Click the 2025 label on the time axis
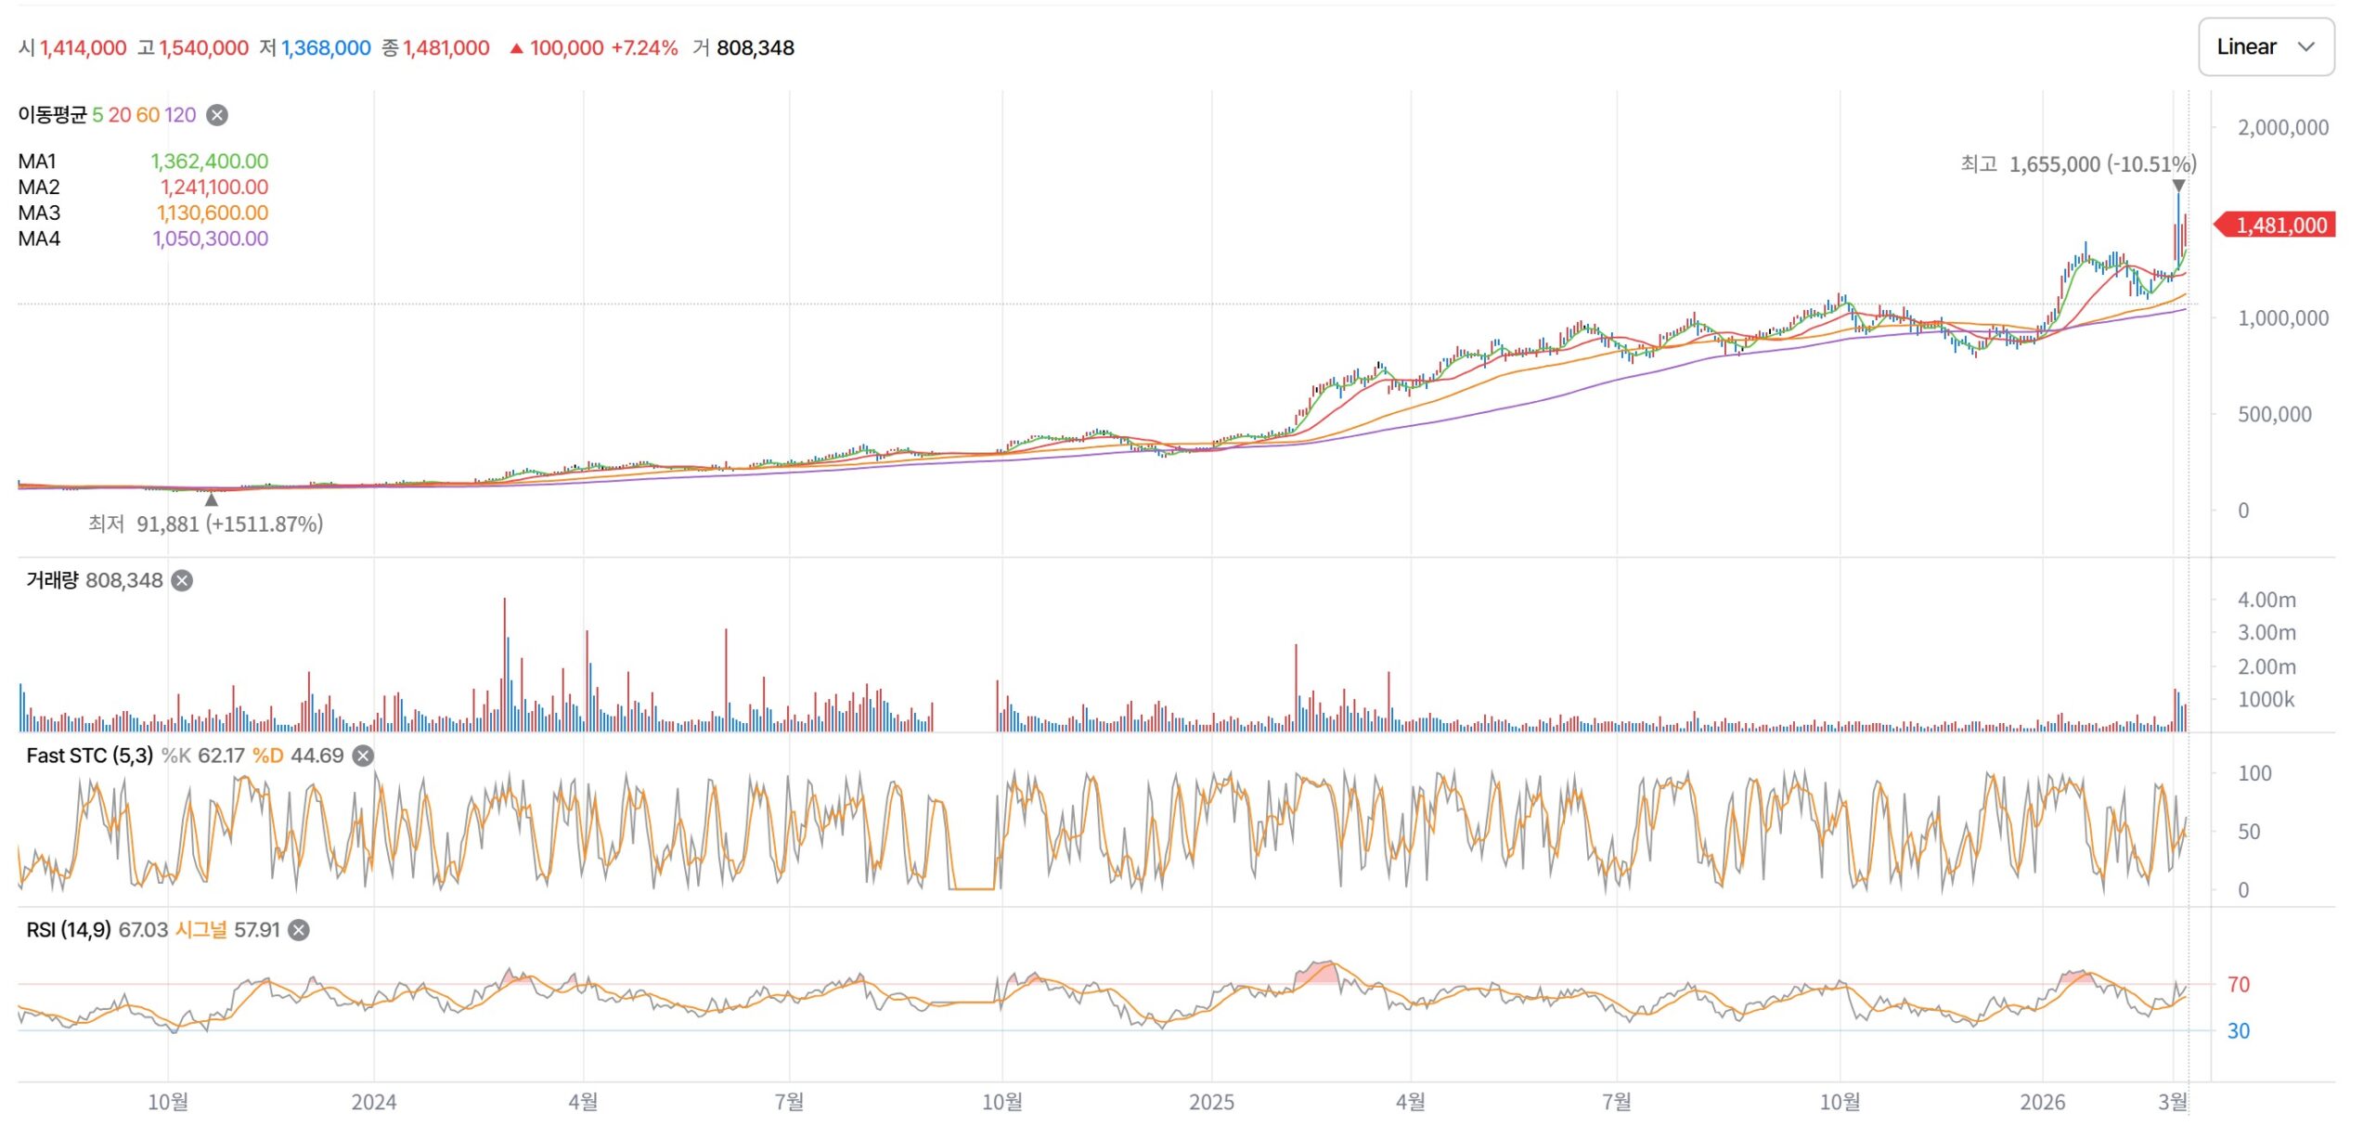The image size is (2376, 1125). (1211, 1102)
